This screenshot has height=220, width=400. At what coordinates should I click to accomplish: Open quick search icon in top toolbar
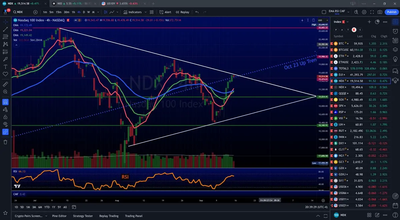click(356, 12)
